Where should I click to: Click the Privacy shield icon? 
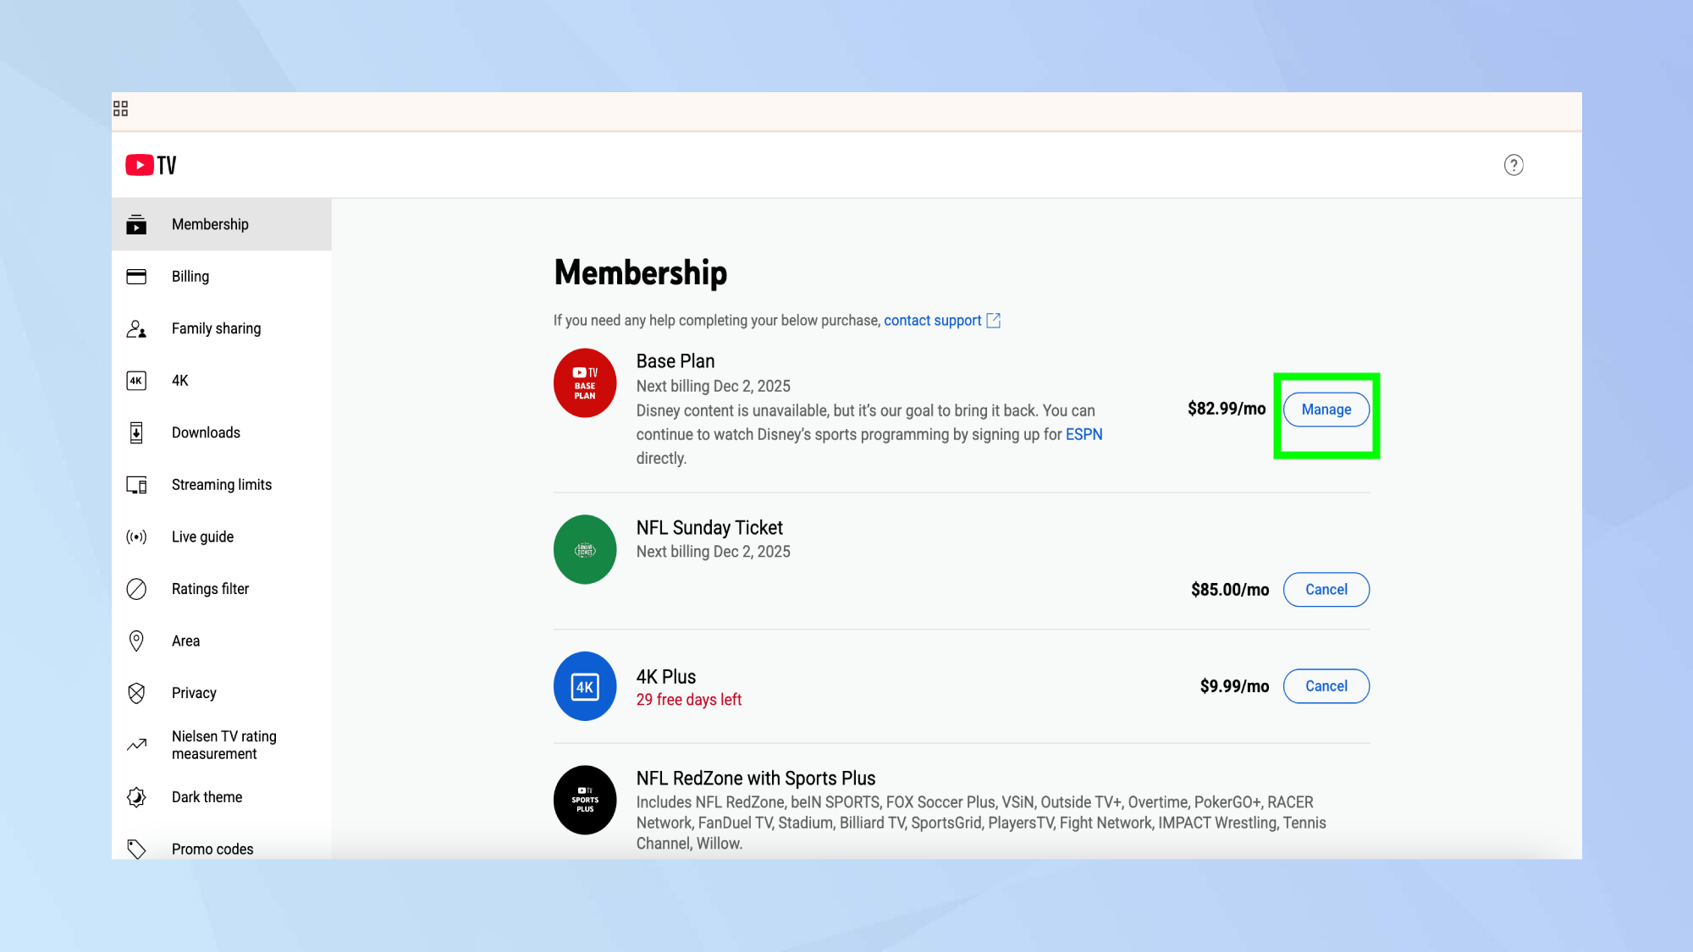(136, 693)
